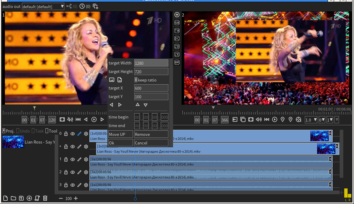
Task: Mute audio in the left preview player
Action: pyautogui.click(x=70, y=120)
